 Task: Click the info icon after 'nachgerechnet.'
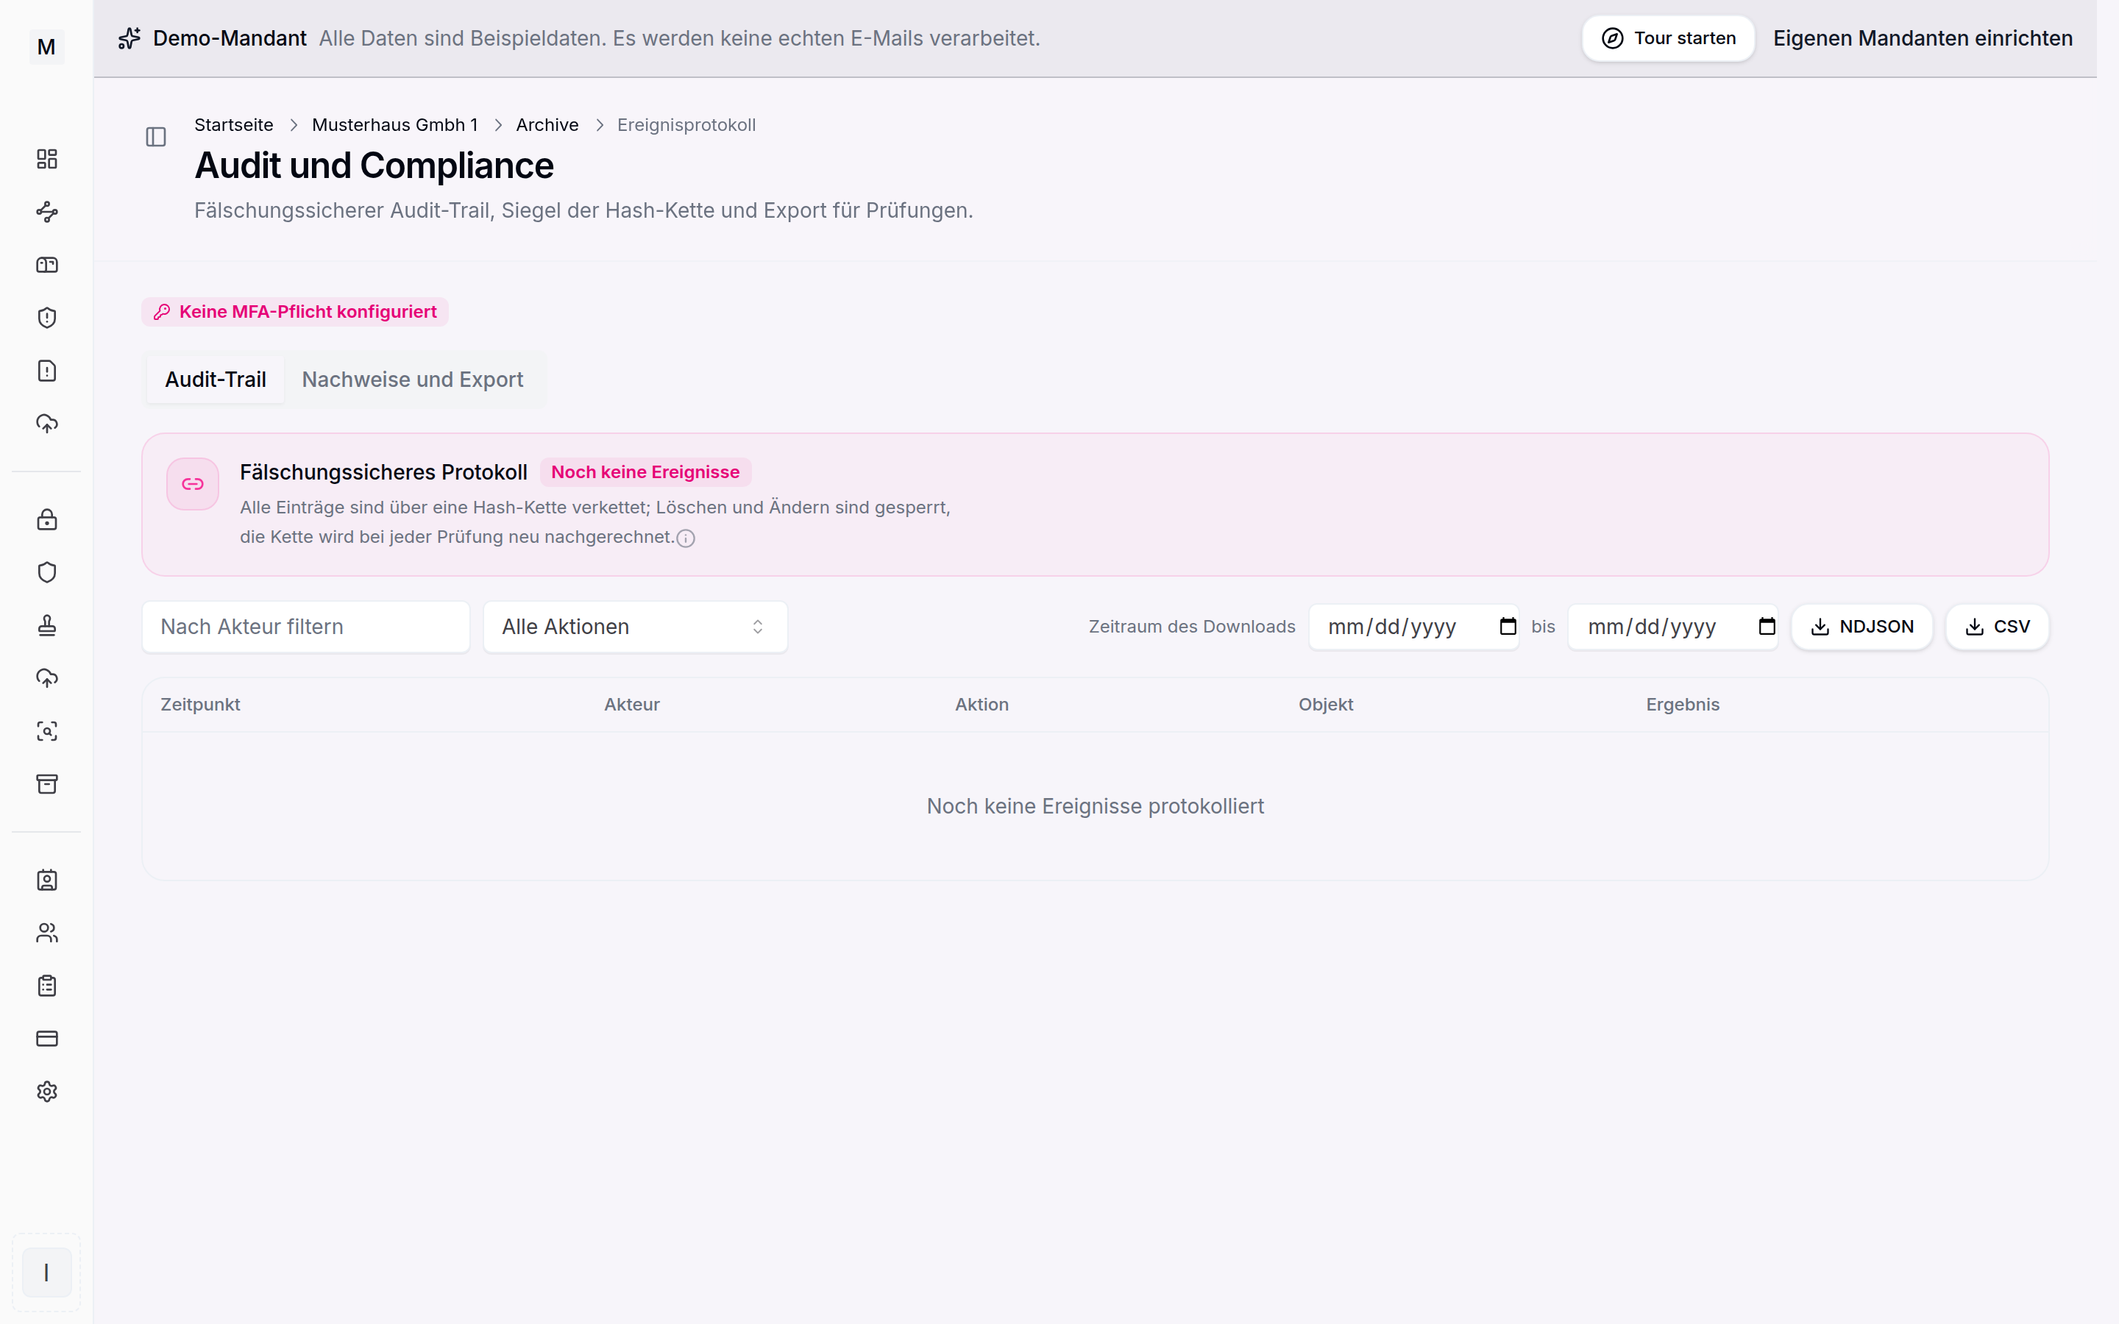tap(686, 538)
